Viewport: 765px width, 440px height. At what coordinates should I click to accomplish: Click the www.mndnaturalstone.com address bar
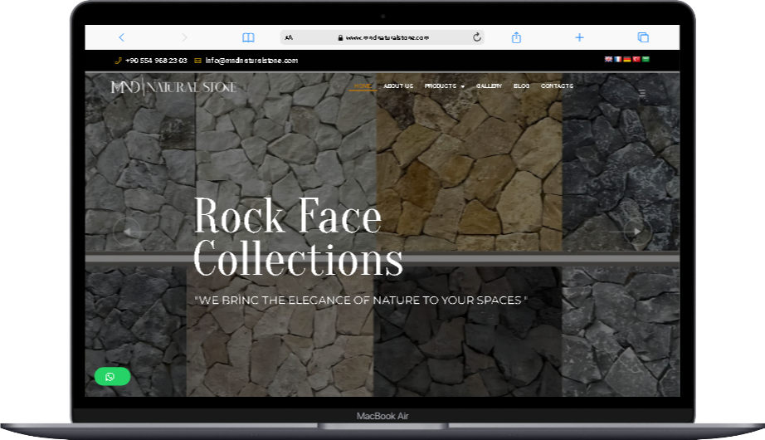[x=382, y=37]
